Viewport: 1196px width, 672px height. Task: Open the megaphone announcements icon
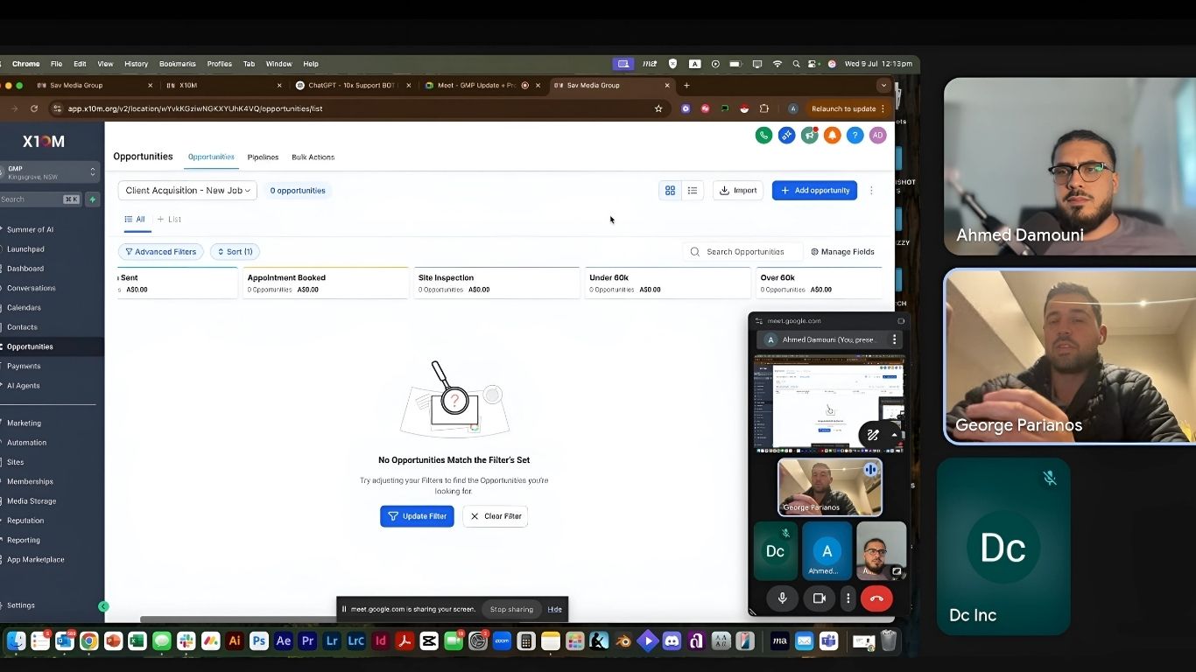(809, 135)
